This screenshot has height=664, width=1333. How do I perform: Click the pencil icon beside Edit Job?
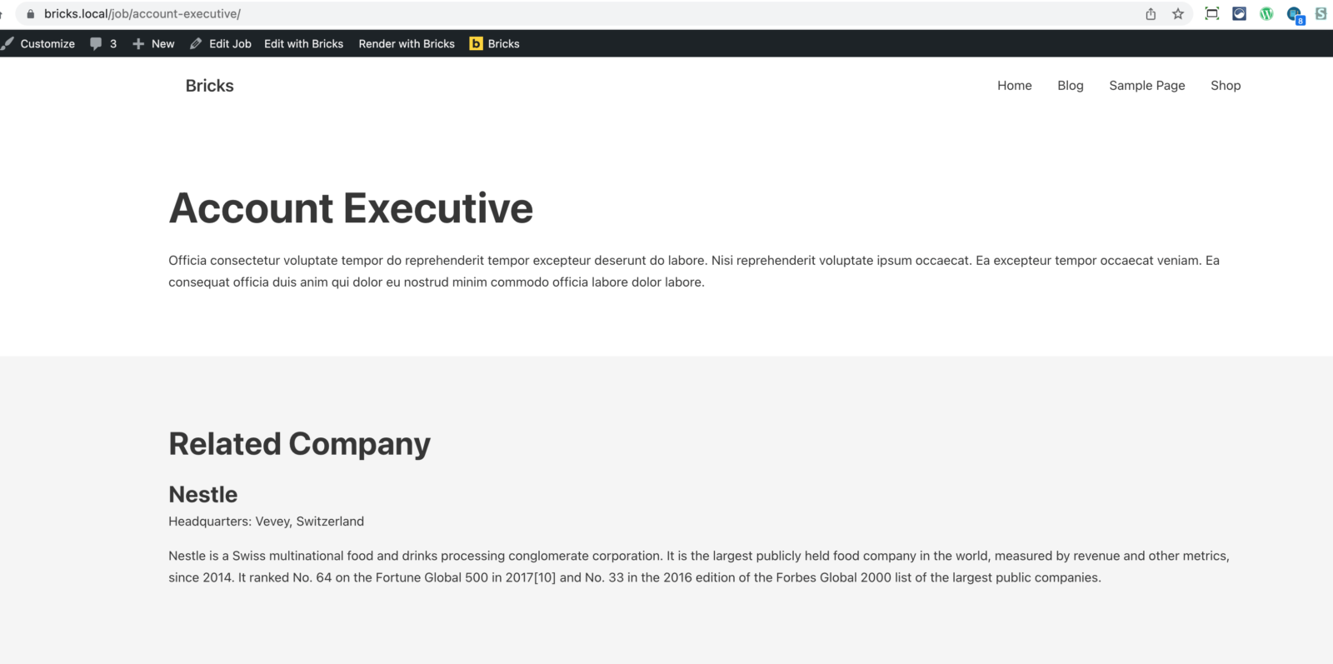(196, 43)
